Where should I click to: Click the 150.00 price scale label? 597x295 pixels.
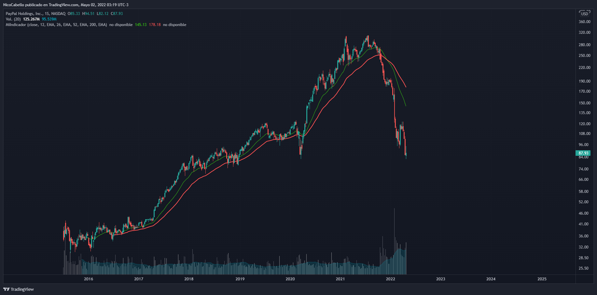pos(585,103)
